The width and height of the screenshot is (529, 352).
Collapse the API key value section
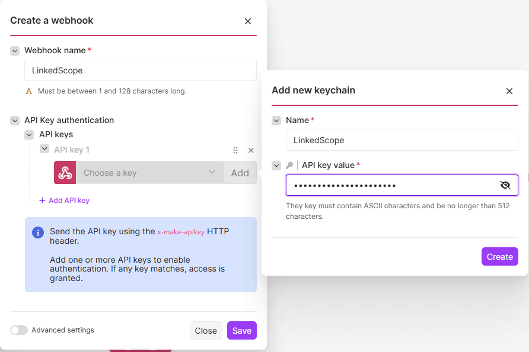276,166
